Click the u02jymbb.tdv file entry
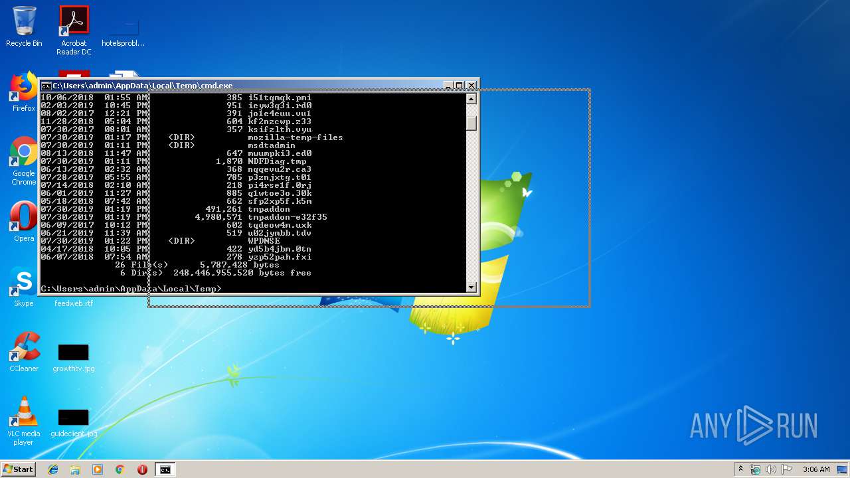 (280, 233)
